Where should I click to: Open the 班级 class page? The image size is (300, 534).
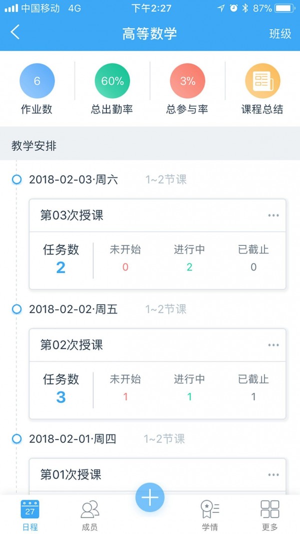280,32
